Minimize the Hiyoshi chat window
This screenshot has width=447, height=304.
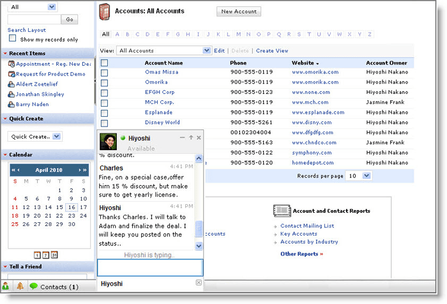pos(182,138)
